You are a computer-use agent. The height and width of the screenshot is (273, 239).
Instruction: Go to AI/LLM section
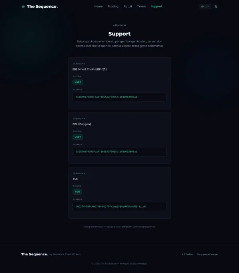(x=128, y=6)
